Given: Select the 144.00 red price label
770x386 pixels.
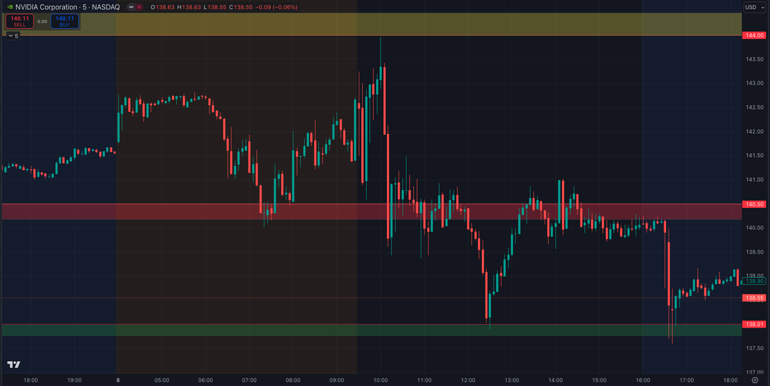Looking at the screenshot, I should click(753, 35).
